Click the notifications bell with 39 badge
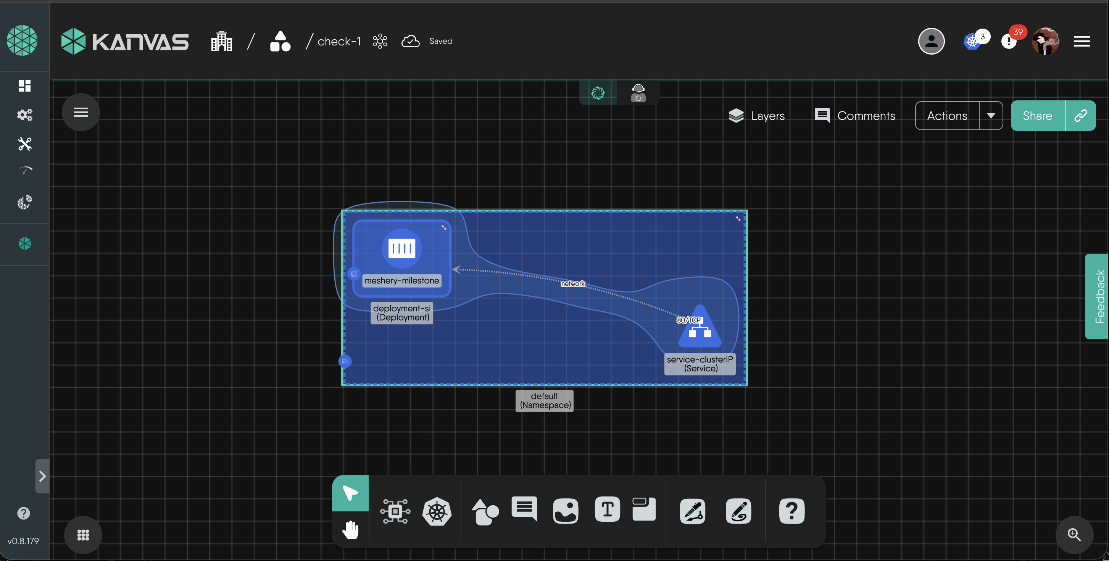The height and width of the screenshot is (561, 1109). pyautogui.click(x=1009, y=41)
